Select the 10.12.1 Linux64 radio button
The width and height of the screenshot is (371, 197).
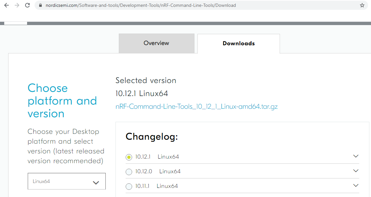pyautogui.click(x=129, y=157)
